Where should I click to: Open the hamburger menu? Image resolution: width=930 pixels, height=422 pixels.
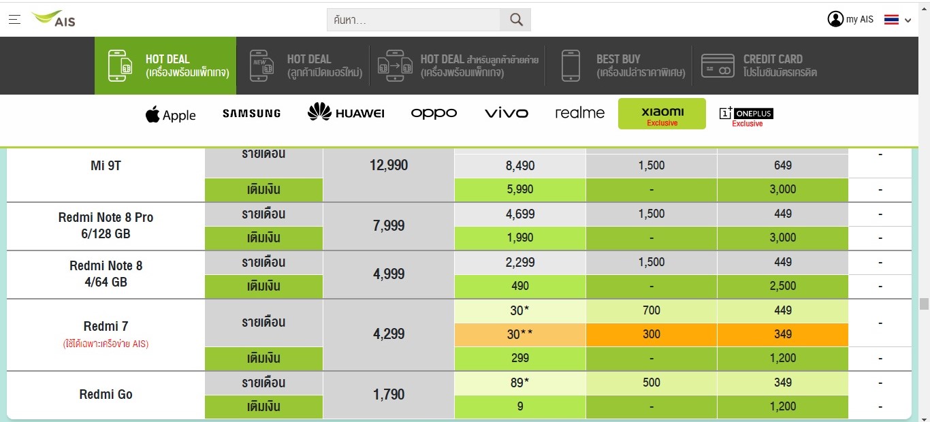(x=14, y=19)
